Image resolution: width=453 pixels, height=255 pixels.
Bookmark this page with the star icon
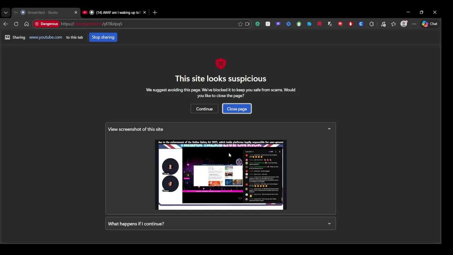tap(240, 24)
